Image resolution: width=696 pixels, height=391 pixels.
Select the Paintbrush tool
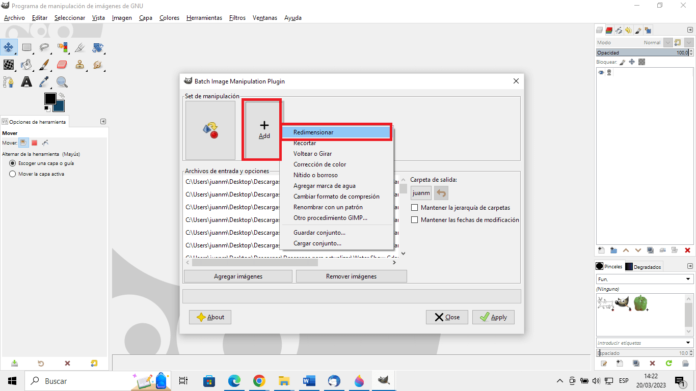click(44, 65)
